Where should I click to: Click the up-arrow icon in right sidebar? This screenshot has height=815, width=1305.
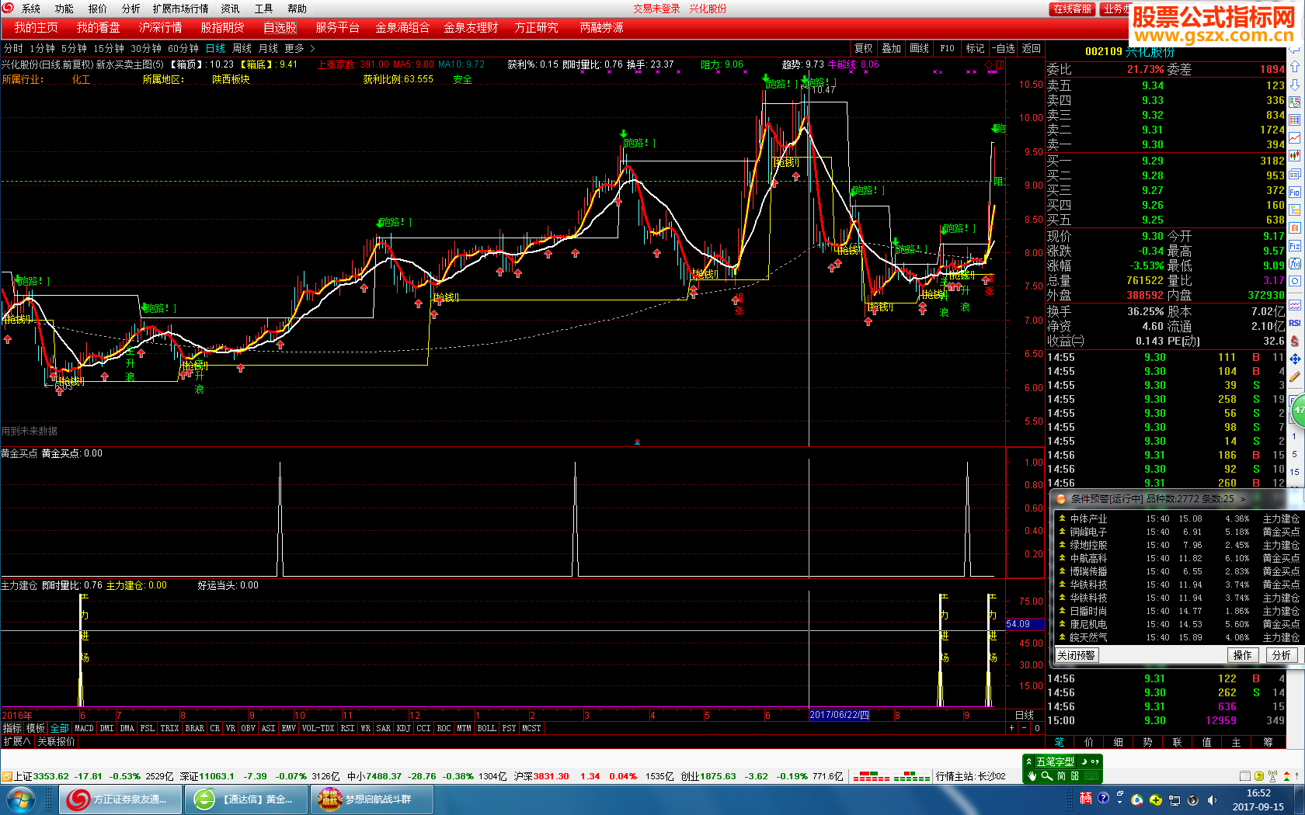click(x=1295, y=65)
